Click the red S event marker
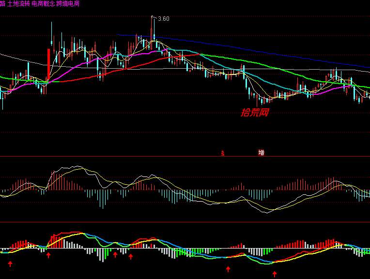Viewport: 370px width, 279px height. click(222, 154)
